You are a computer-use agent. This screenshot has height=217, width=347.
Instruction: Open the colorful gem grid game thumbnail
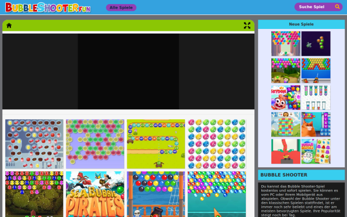[217, 144]
